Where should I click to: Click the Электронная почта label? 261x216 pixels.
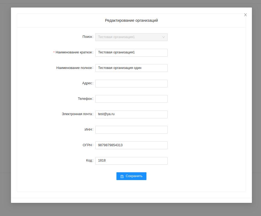tap(77, 114)
